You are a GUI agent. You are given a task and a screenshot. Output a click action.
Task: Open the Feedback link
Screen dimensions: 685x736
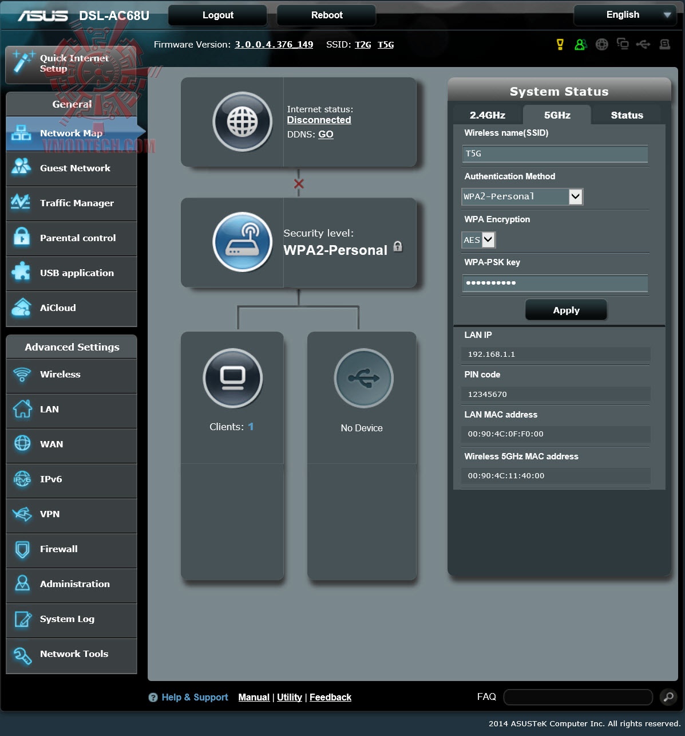330,697
